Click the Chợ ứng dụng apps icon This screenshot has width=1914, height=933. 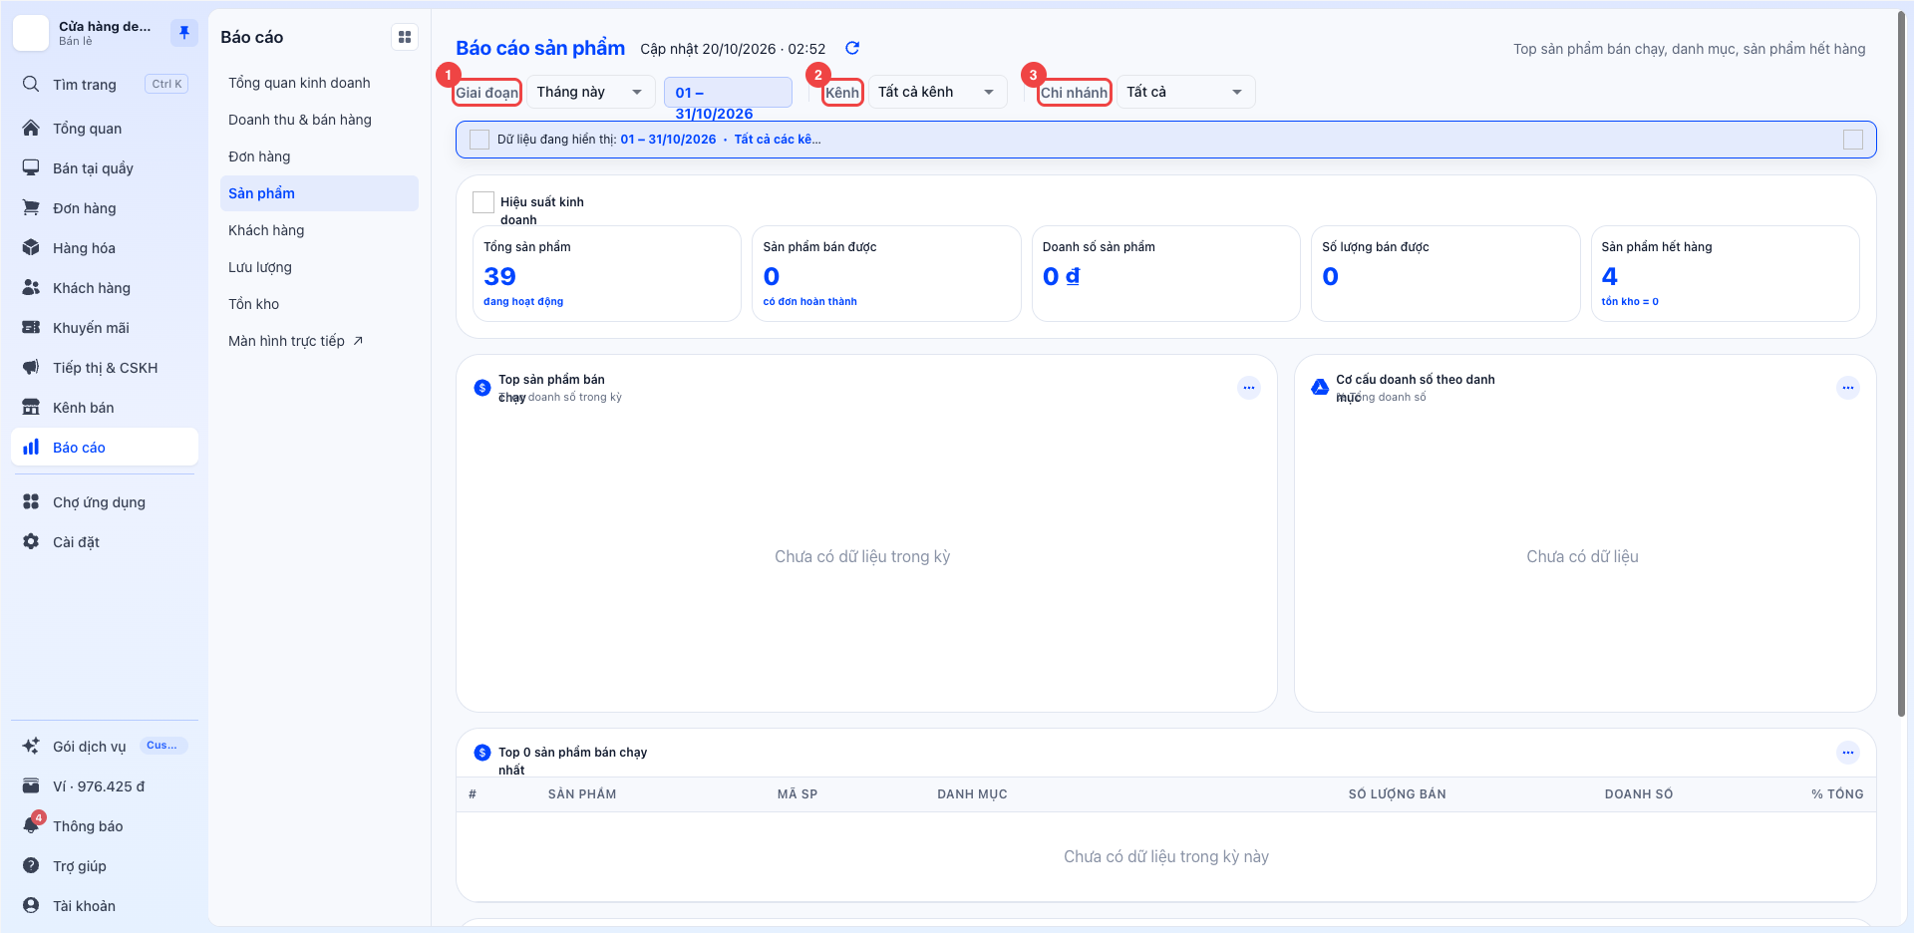31,501
